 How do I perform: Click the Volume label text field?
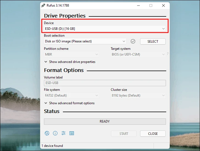pyautogui.click(x=105, y=83)
